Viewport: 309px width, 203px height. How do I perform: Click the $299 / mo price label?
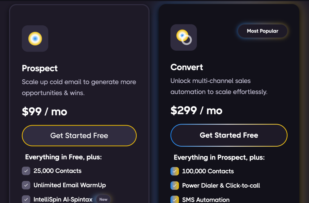(196, 111)
